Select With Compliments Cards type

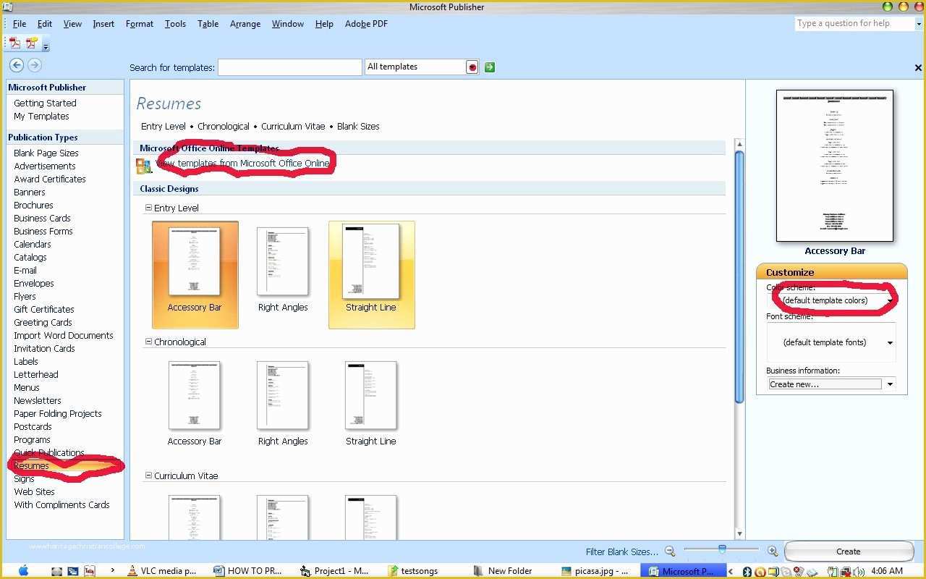point(61,504)
